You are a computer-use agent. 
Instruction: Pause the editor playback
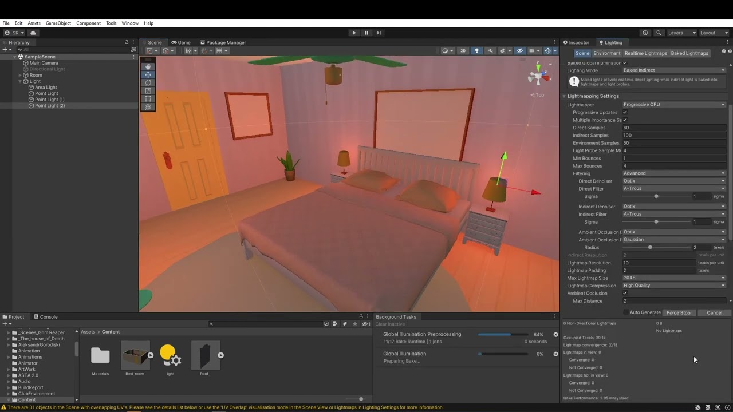coord(366,33)
